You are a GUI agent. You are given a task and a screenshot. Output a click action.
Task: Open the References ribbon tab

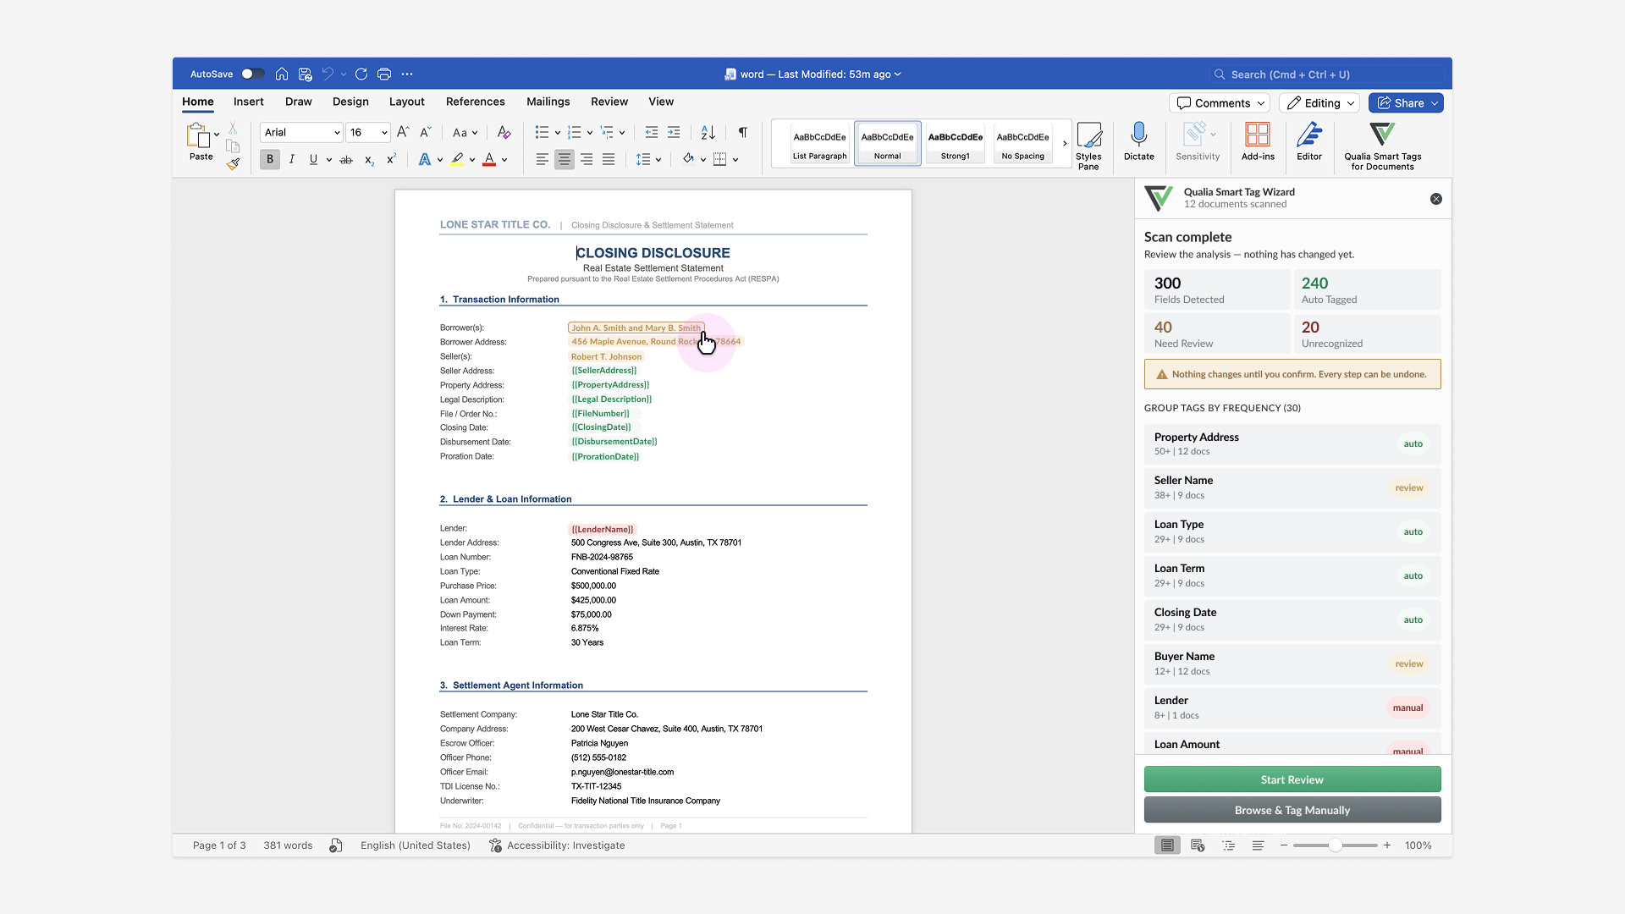point(476,102)
